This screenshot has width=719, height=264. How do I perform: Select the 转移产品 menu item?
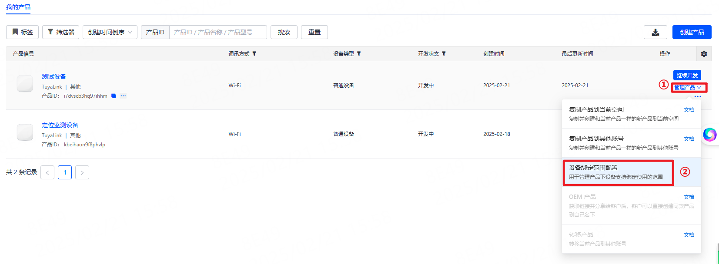tap(631, 239)
